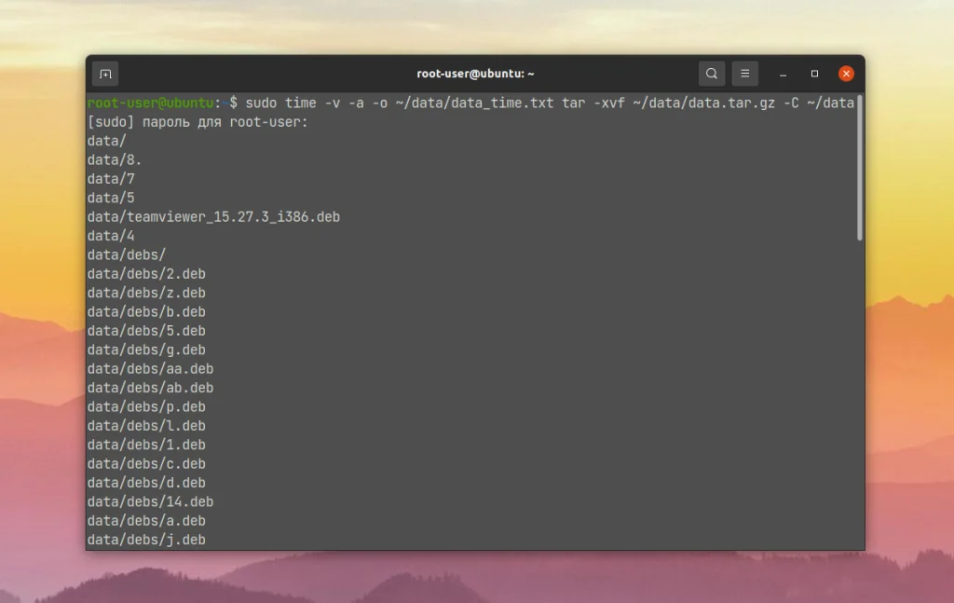Viewport: 954px width, 603px height.
Task: Click the orange close button icon
Action: click(x=846, y=74)
